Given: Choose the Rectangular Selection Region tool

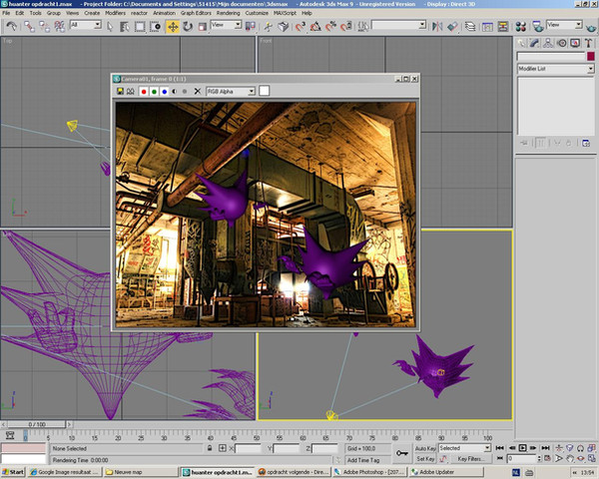Looking at the screenshot, I should pyautogui.click(x=140, y=26).
